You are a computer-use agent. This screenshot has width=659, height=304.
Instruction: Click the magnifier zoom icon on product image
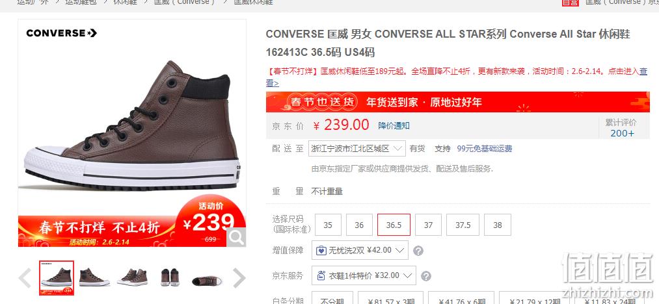click(x=236, y=238)
